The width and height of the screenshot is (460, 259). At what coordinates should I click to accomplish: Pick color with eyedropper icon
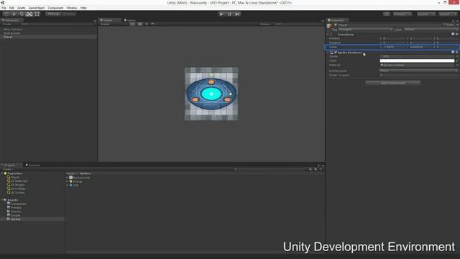click(x=457, y=60)
